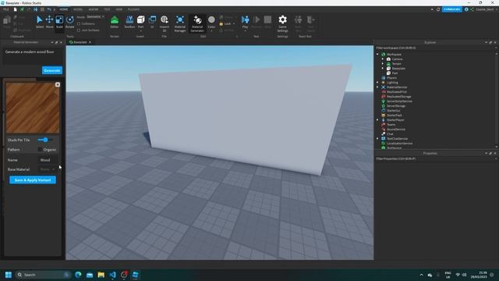The width and height of the screenshot is (499, 281).
Task: Click the Generate button
Action: (52, 70)
